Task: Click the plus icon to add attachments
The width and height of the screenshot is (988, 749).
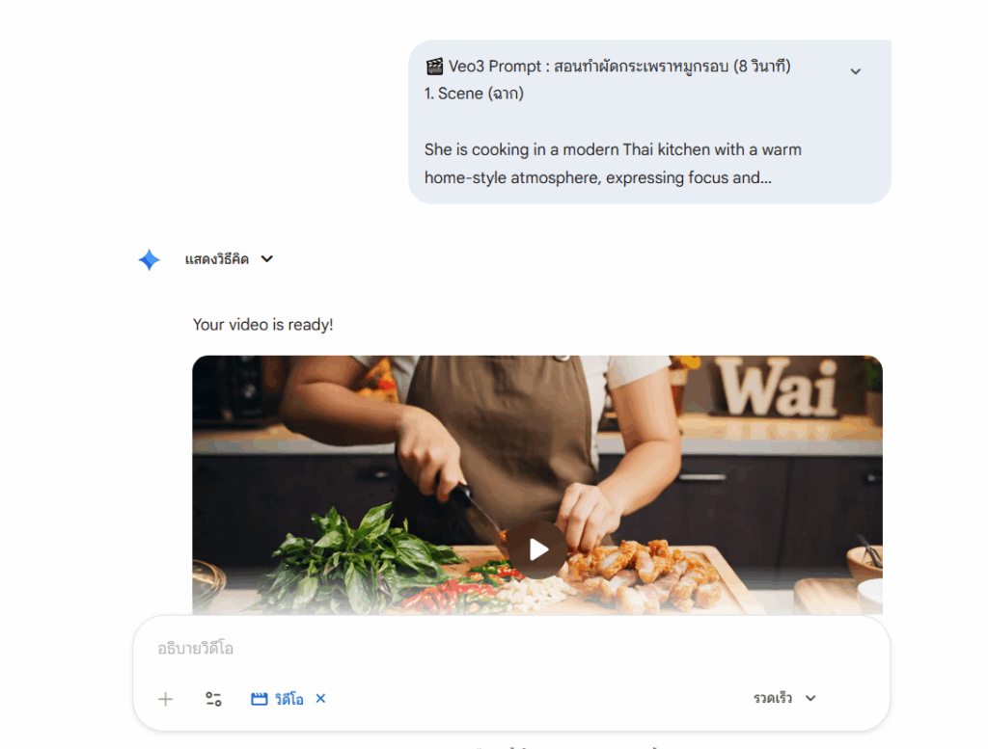Action: click(165, 699)
